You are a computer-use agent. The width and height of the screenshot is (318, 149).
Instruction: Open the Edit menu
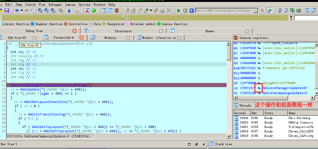click(9, 4)
